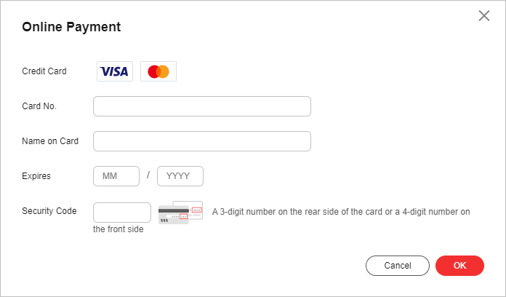
Task: Confirm payment with the OK button
Action: [x=460, y=266]
